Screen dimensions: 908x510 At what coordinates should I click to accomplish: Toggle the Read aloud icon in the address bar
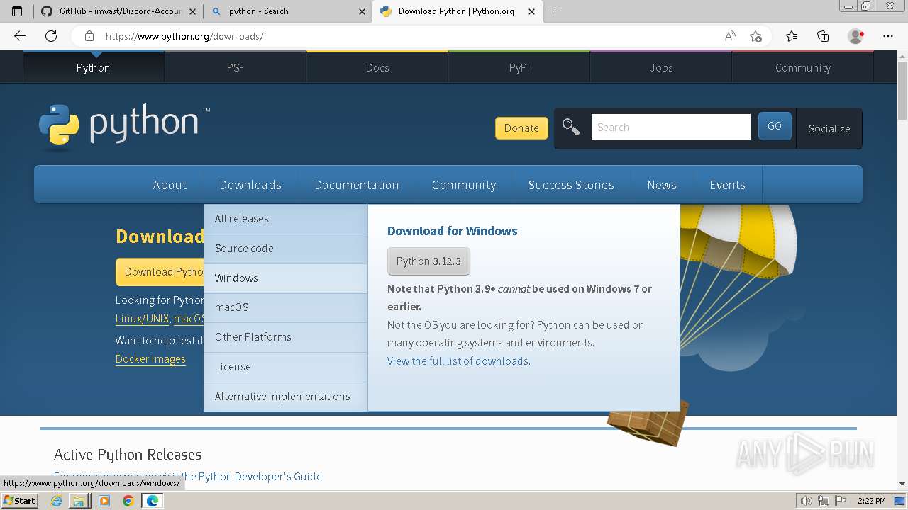click(x=730, y=36)
